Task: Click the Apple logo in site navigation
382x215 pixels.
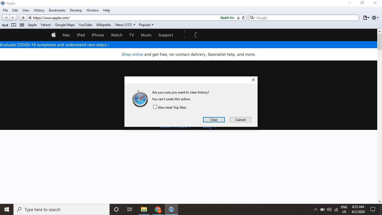Action: 54,35
